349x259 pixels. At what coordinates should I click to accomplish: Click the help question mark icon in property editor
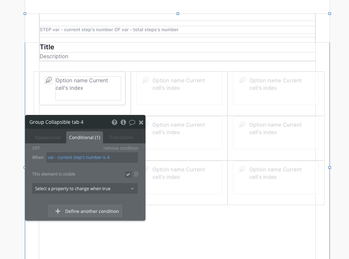click(114, 122)
